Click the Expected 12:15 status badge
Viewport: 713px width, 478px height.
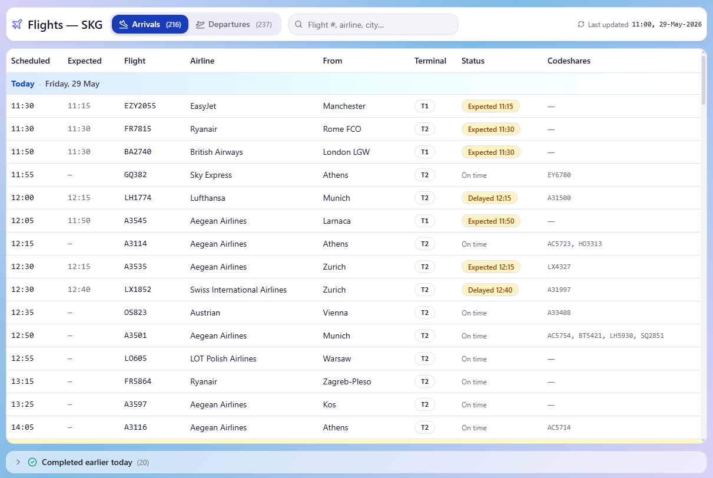(x=491, y=267)
